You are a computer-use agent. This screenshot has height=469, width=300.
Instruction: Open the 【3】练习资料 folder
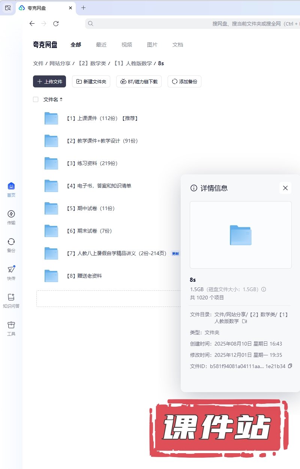(92, 163)
